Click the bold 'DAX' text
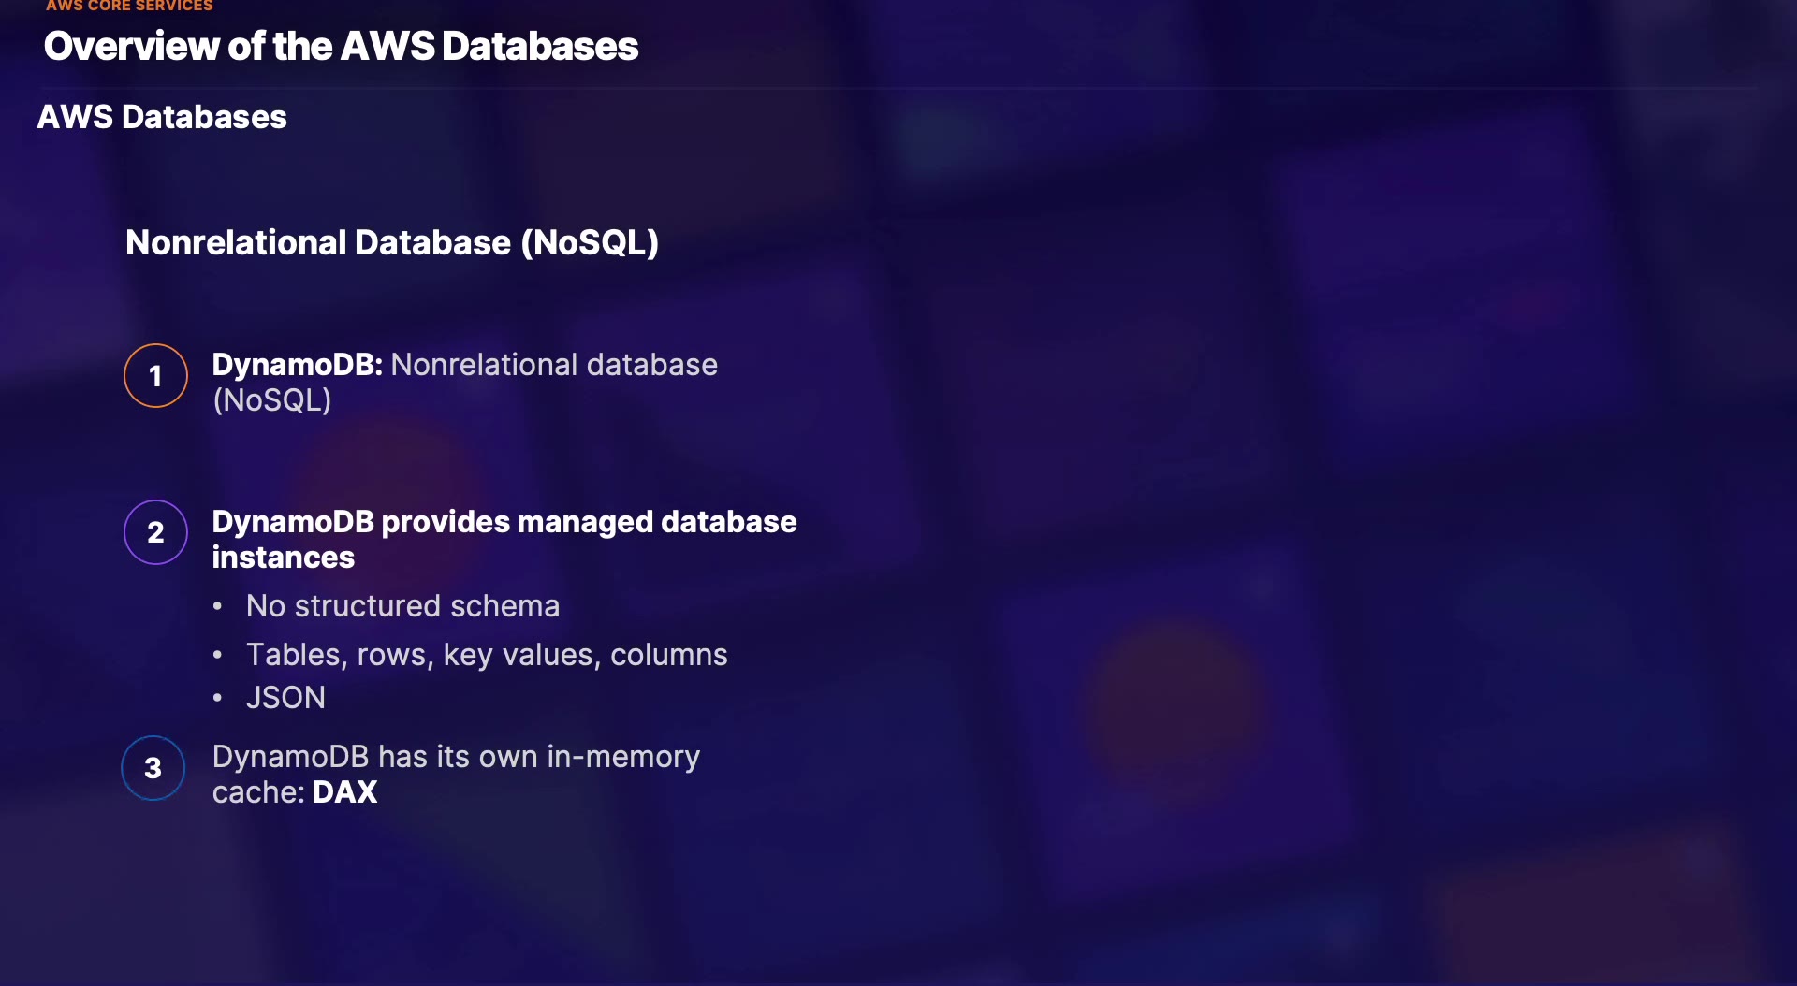Screen dimensions: 1797x986 click(x=344, y=792)
